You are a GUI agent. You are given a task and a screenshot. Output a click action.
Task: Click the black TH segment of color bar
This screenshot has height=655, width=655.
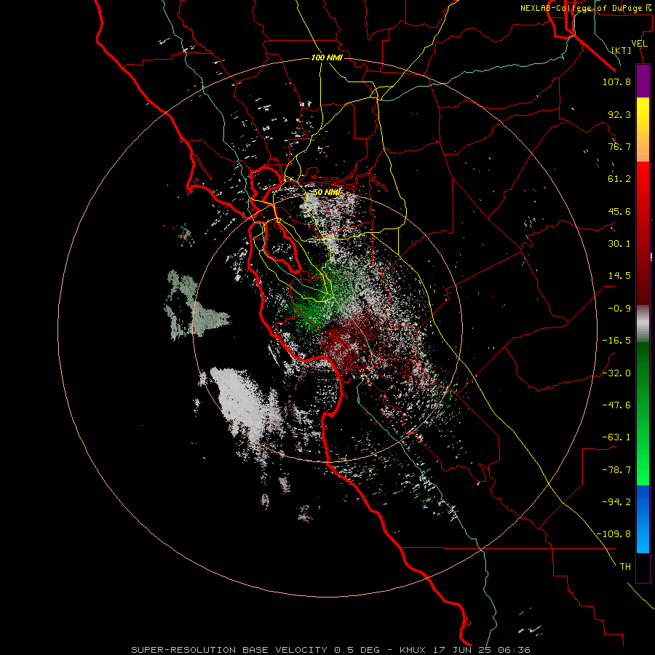pyautogui.click(x=643, y=567)
